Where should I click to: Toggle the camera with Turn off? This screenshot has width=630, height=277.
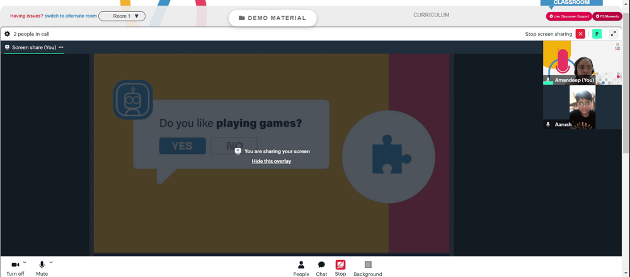tap(15, 268)
